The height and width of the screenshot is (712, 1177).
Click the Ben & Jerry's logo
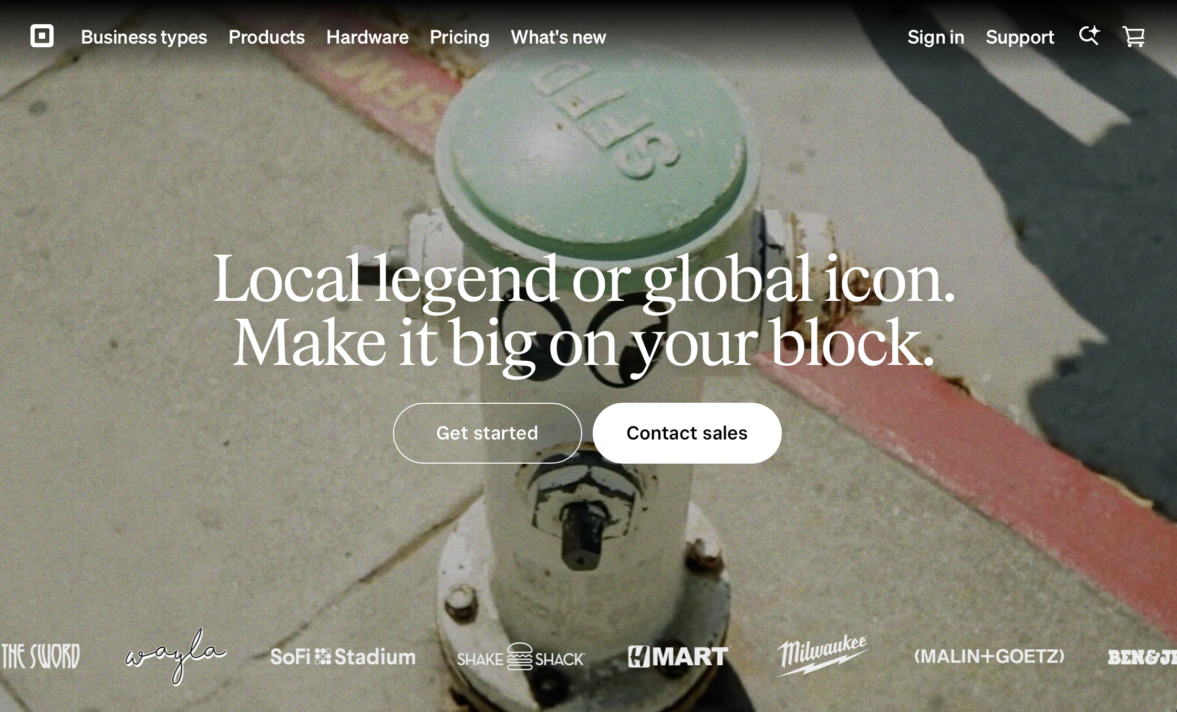coord(1142,657)
